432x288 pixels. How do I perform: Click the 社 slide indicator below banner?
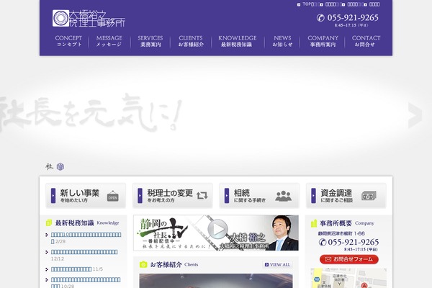49,166
